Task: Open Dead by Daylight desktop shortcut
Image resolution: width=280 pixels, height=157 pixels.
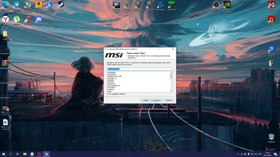Action: click(116, 5)
